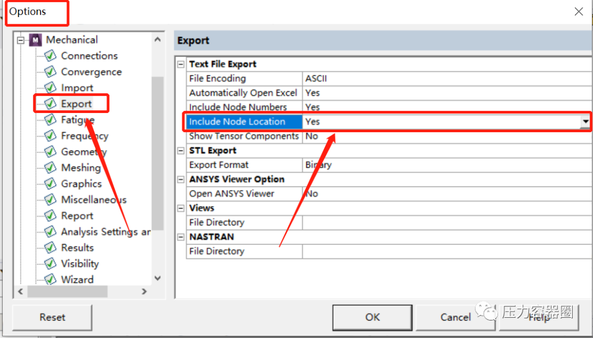593x338 pixels.
Task: Click the Fatigue checkmark icon
Action: 49,120
